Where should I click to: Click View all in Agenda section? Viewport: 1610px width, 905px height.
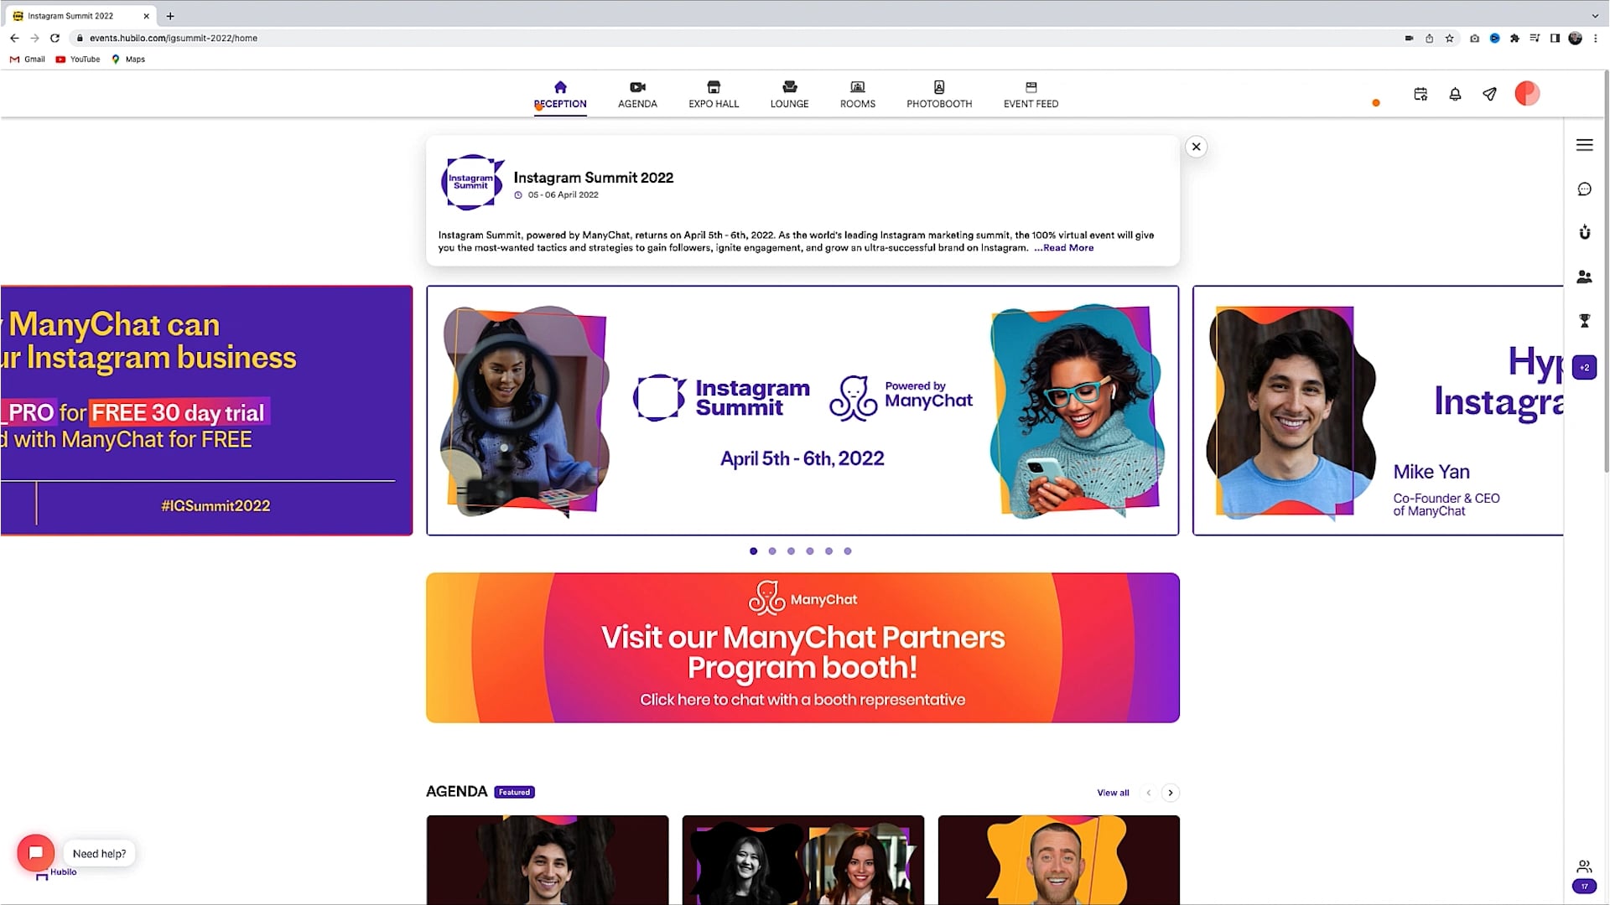click(x=1113, y=793)
